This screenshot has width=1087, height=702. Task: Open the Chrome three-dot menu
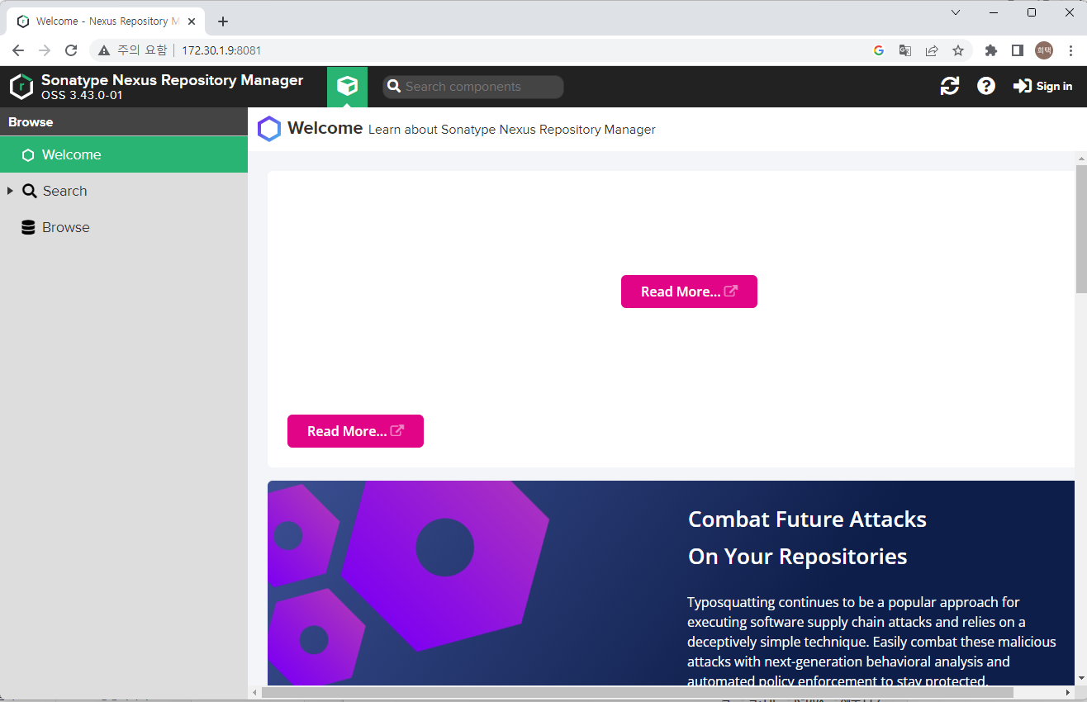coord(1070,50)
